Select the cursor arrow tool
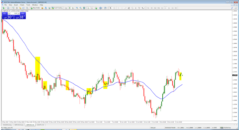 (111, 8)
